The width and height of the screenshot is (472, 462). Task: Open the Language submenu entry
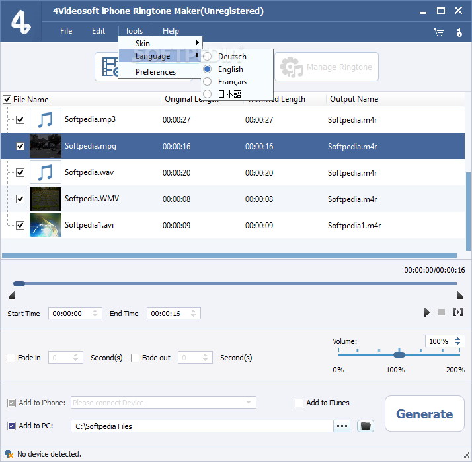[x=161, y=56]
